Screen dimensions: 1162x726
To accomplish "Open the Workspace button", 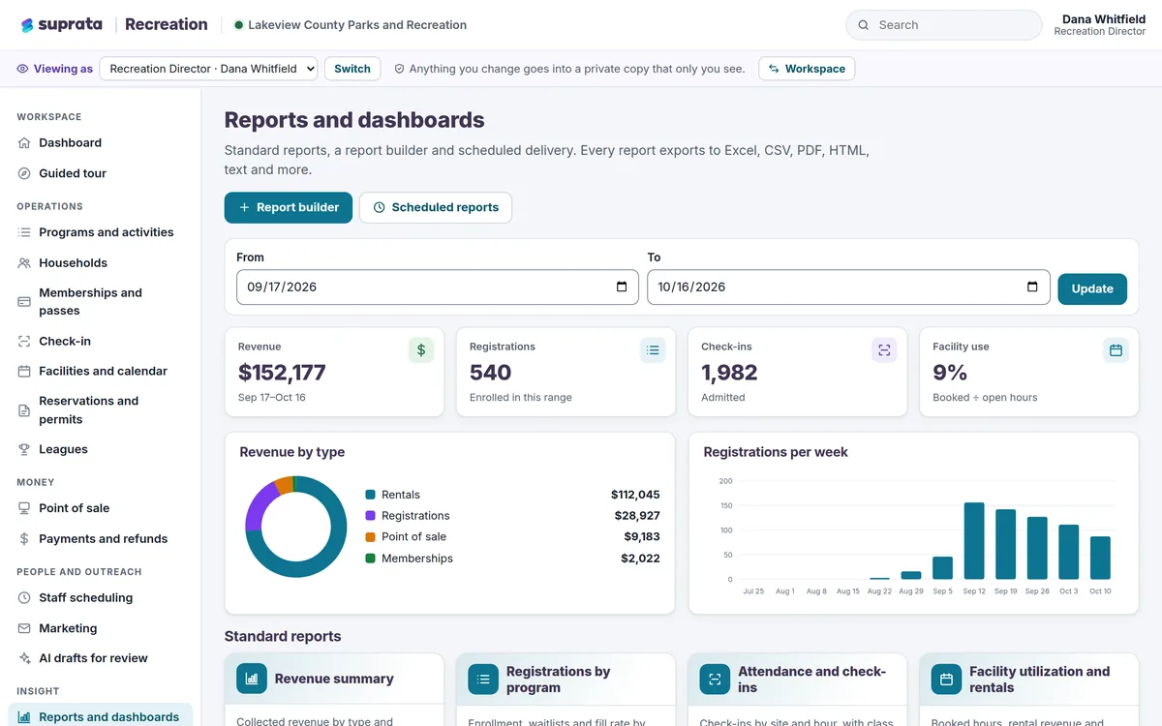I will pyautogui.click(x=807, y=69).
